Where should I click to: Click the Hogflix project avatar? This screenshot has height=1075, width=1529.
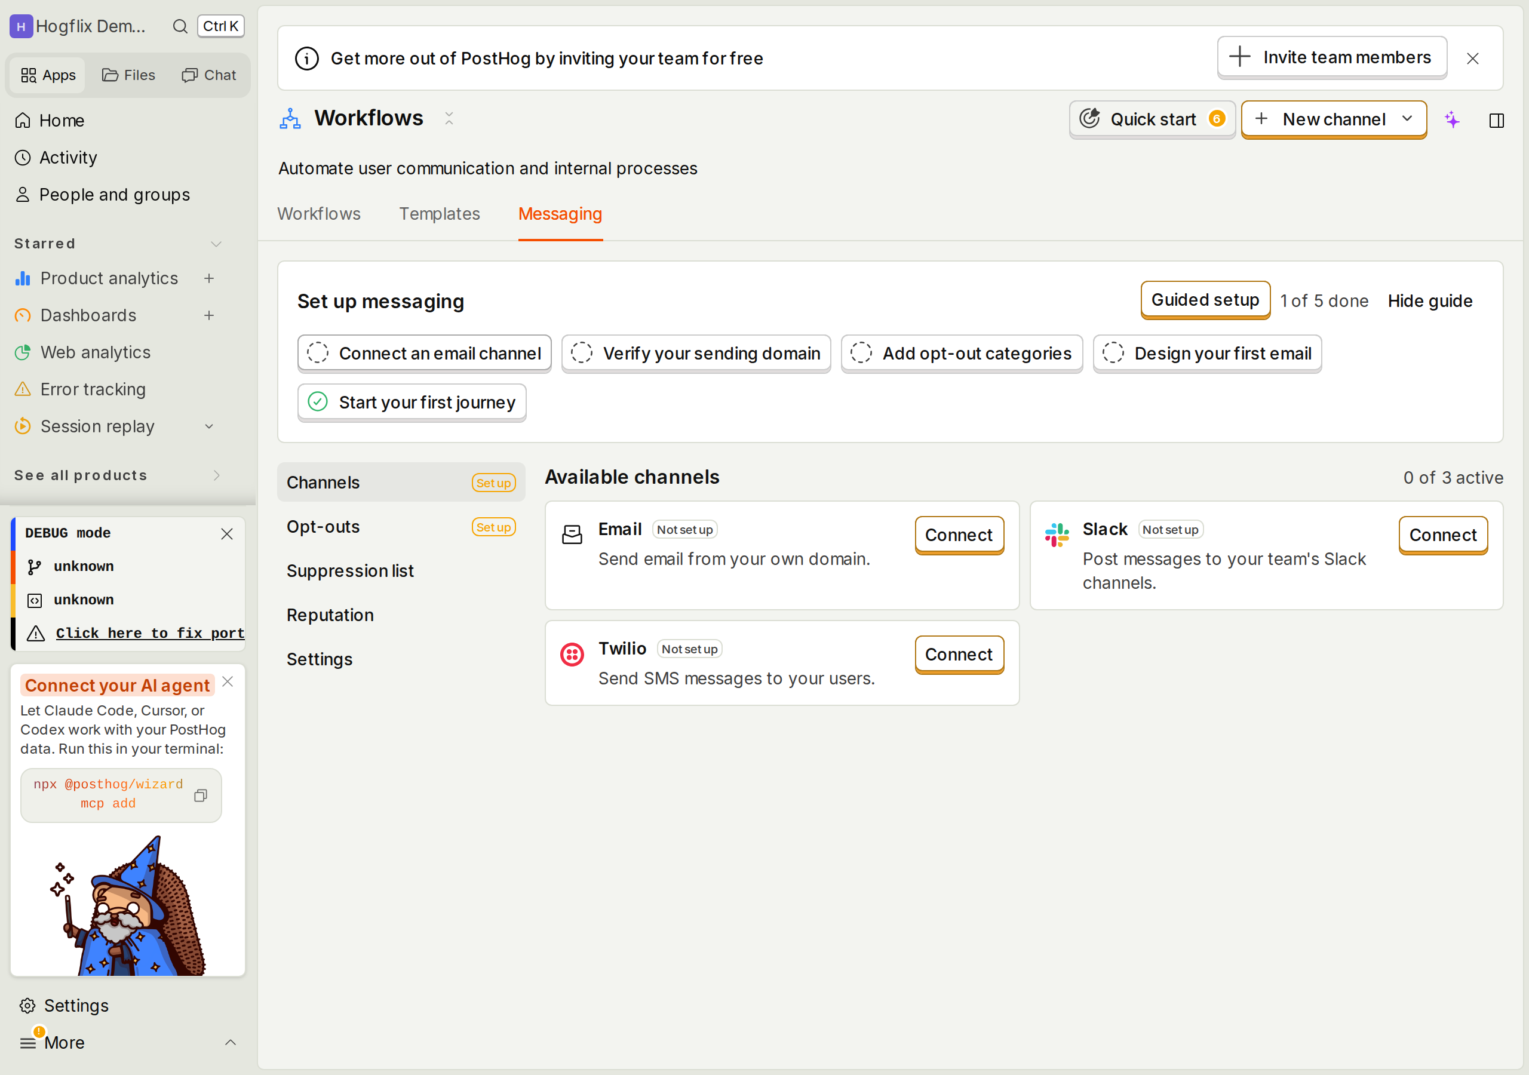21,26
